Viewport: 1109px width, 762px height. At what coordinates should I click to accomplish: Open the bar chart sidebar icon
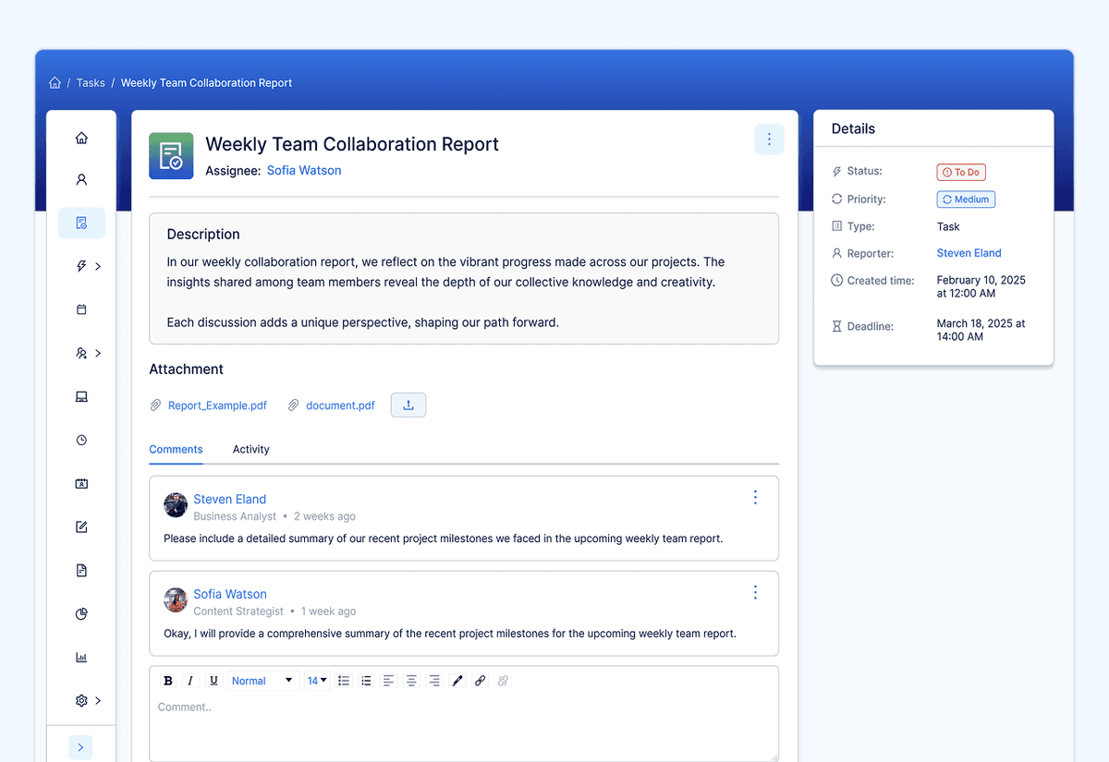[x=81, y=658]
